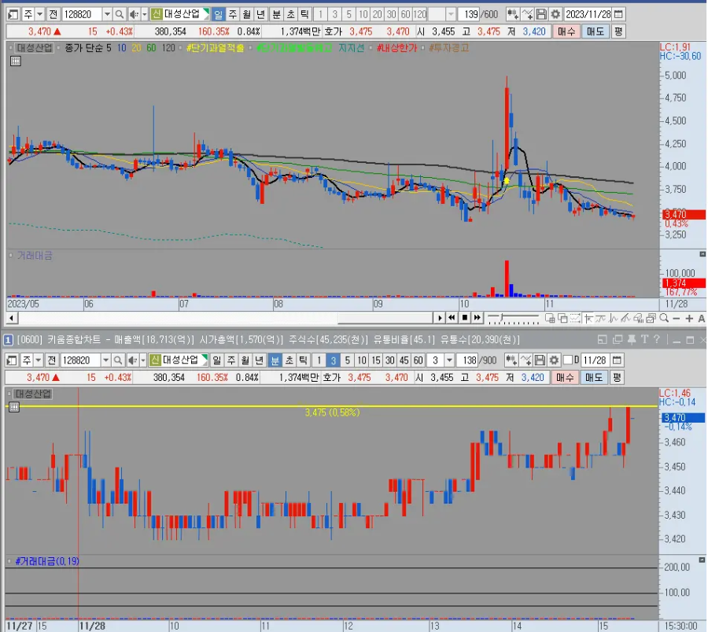
Task: Select 월 monthly period in top chart
Action: (x=246, y=14)
